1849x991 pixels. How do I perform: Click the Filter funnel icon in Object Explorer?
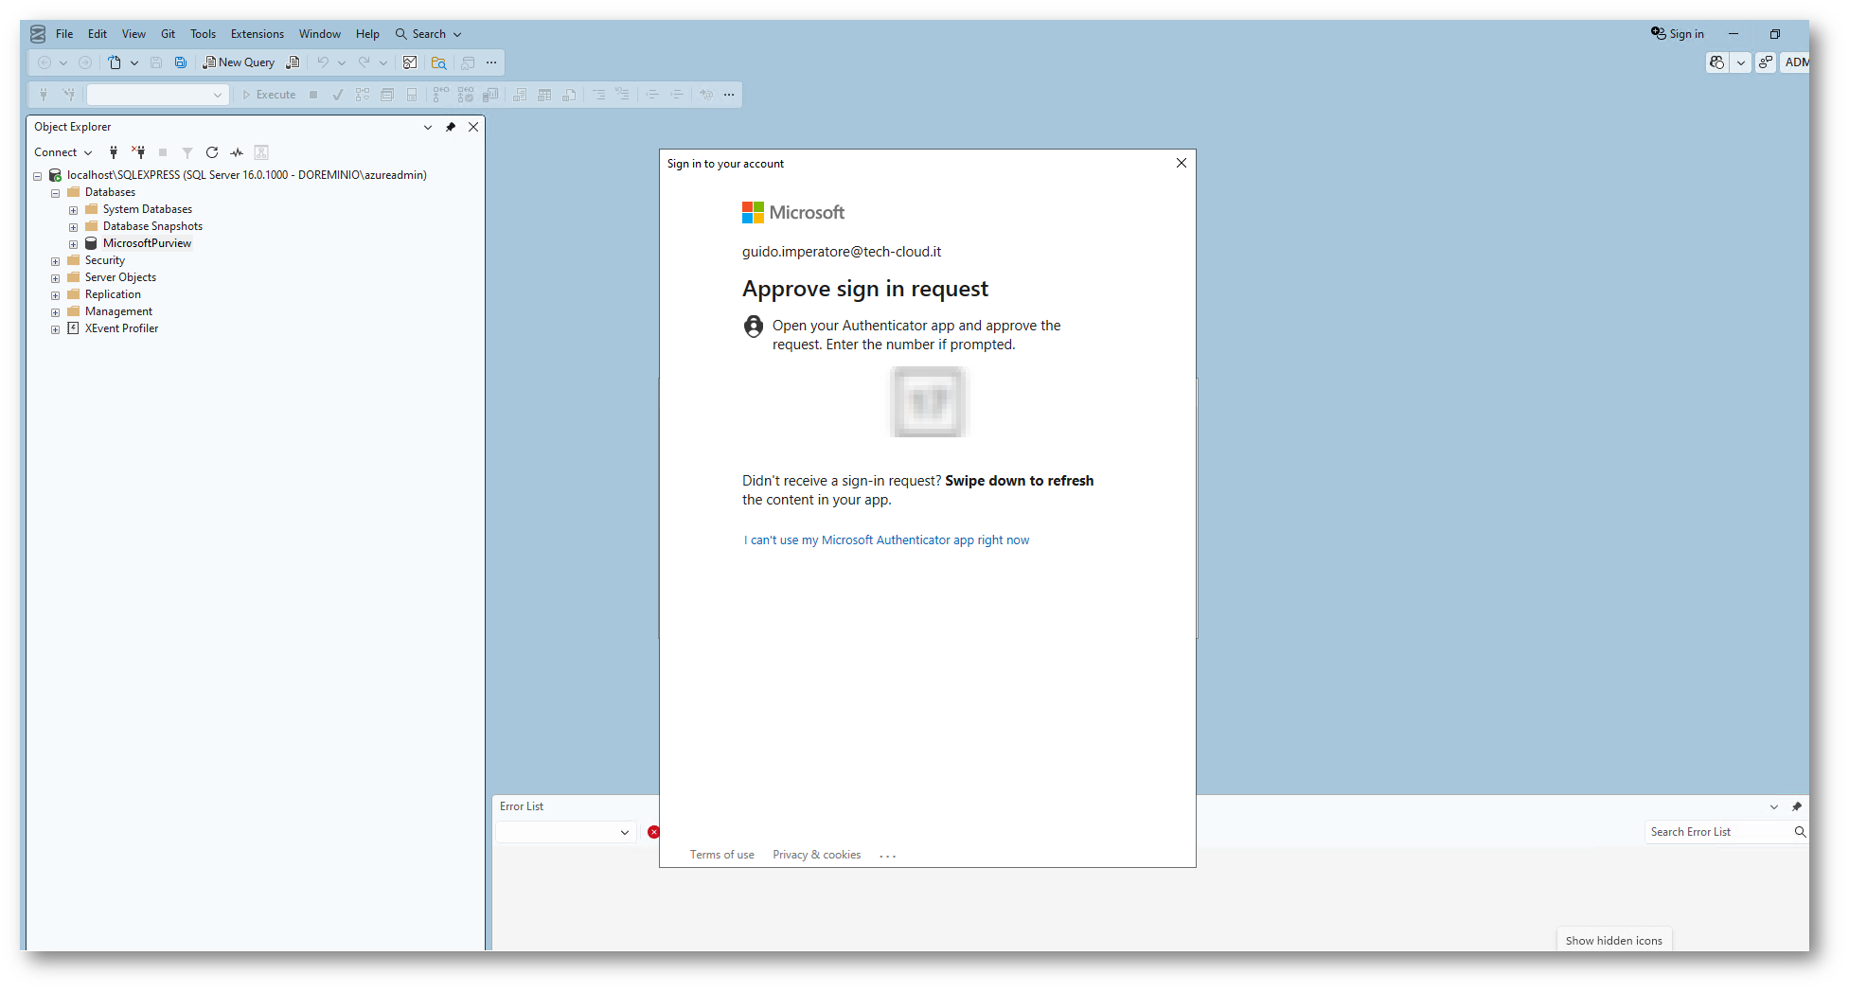click(187, 152)
